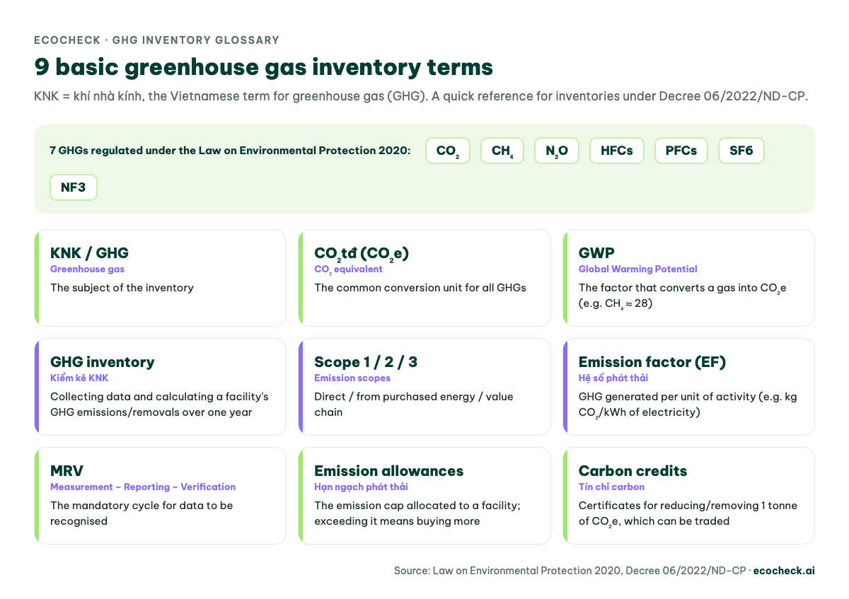Select the GHG inventory card heading
Image resolution: width=849 pixels, height=599 pixels.
102,362
